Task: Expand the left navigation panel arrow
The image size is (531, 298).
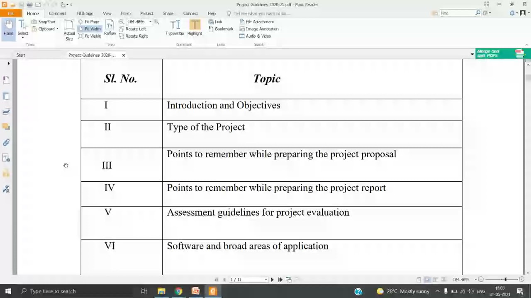Action: (9, 63)
